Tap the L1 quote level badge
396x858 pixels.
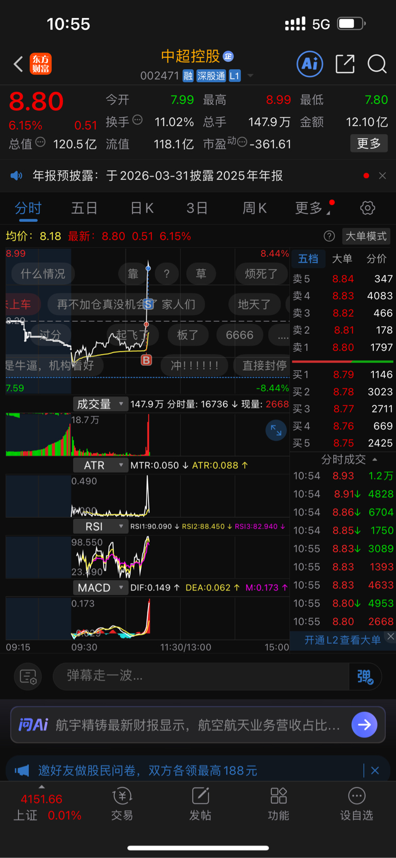tap(235, 76)
